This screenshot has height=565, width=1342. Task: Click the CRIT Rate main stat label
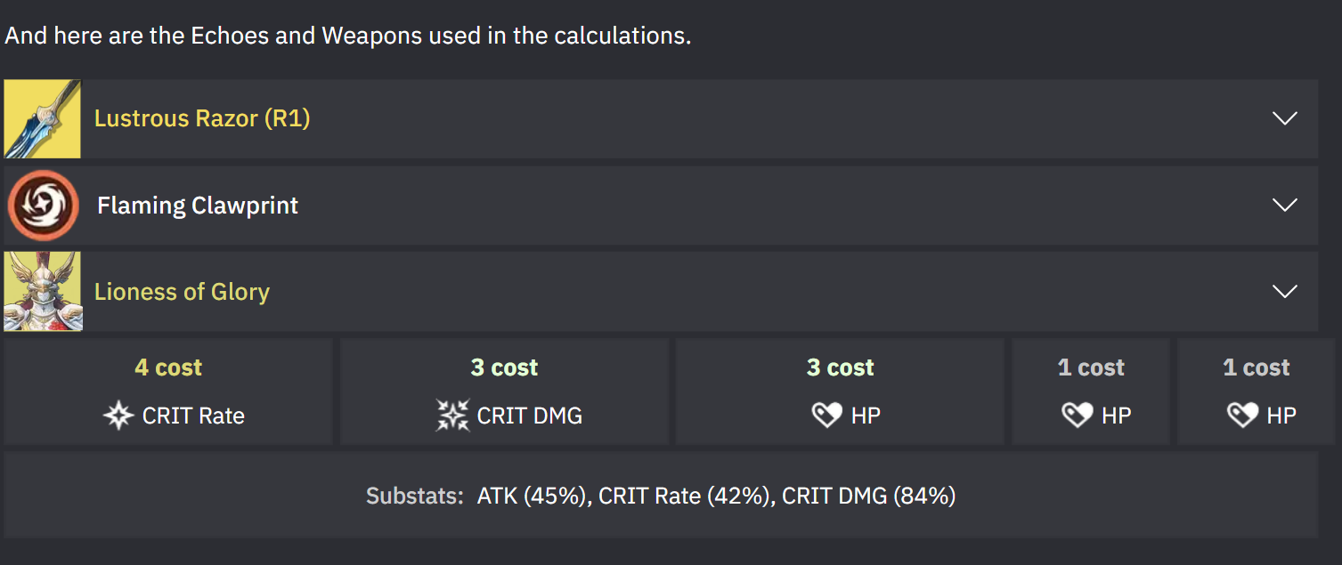[193, 416]
